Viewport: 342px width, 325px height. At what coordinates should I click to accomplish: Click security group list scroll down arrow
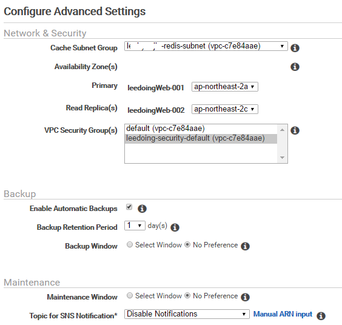pos(282,158)
